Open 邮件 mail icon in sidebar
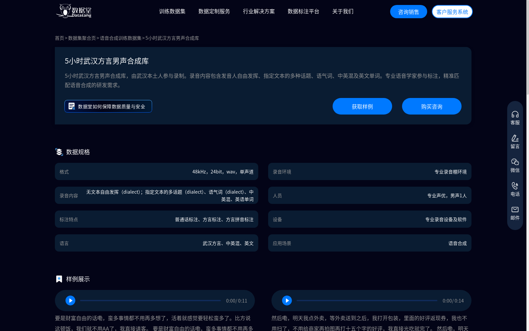The width and height of the screenshot is (529, 331). point(515,210)
